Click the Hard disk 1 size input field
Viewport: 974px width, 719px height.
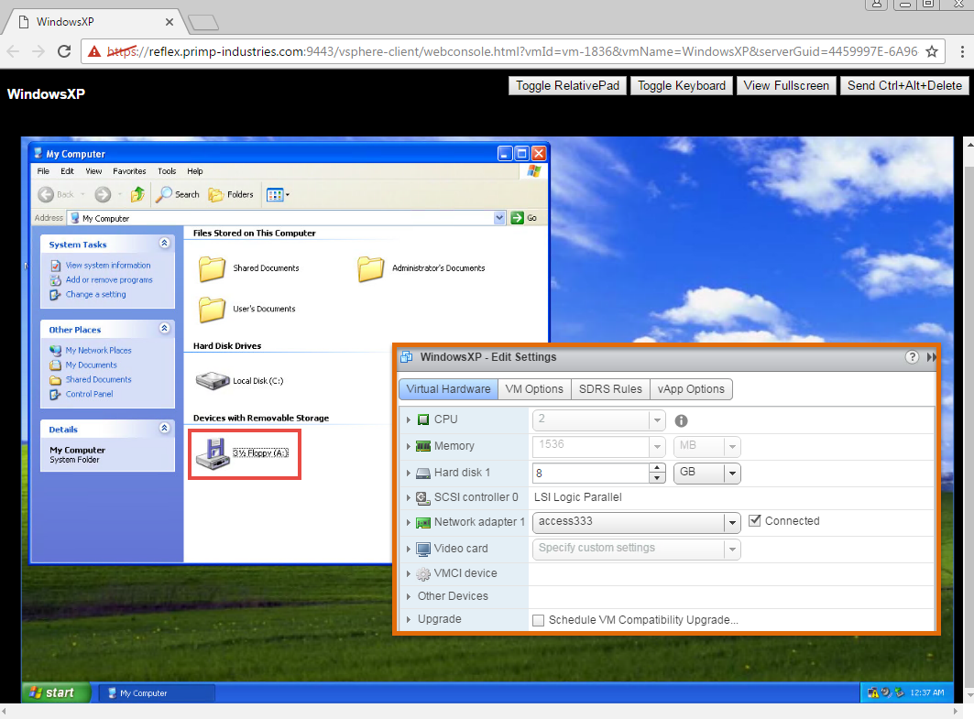(x=591, y=474)
